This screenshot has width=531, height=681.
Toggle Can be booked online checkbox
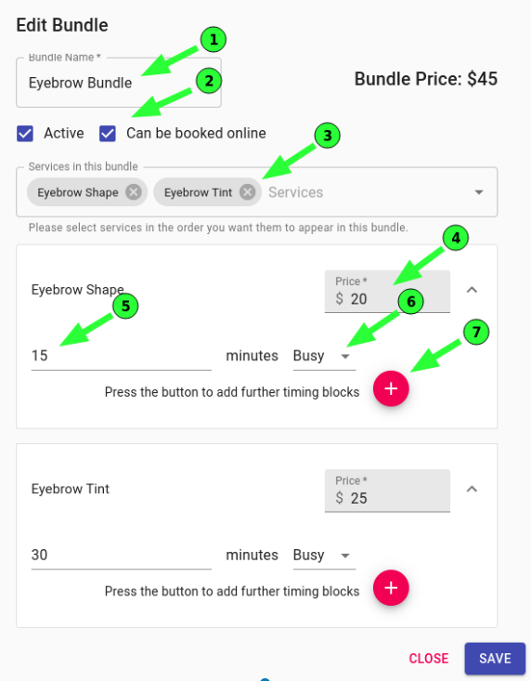(x=108, y=134)
